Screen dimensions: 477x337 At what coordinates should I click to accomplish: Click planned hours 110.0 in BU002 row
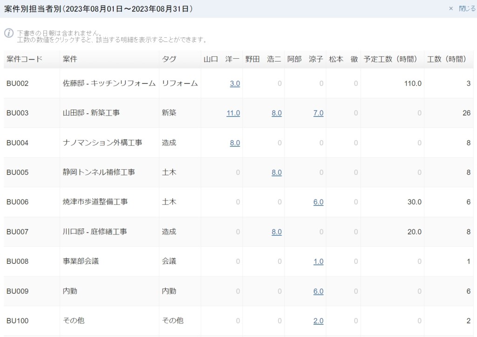coord(413,83)
